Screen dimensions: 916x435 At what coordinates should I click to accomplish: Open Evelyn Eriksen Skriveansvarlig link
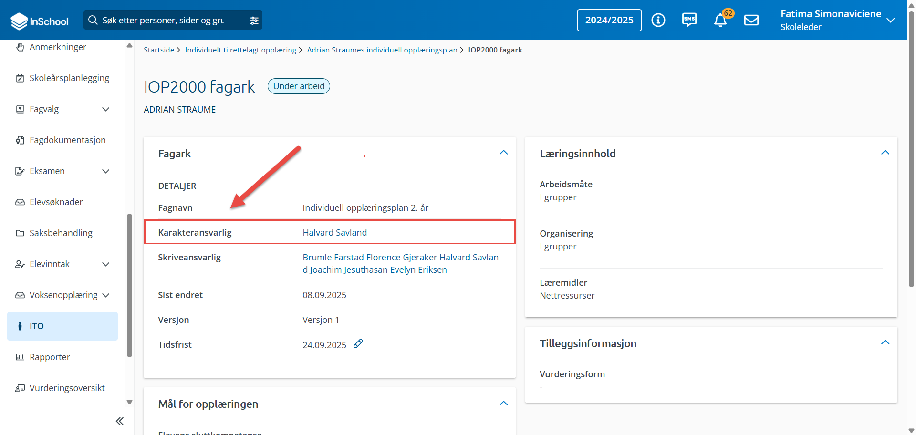(x=418, y=269)
